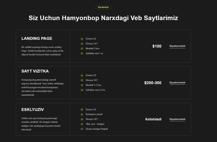This screenshot has height=142, width=217.
Task: Click the Landing Page description paragraph
Action: point(43,51)
